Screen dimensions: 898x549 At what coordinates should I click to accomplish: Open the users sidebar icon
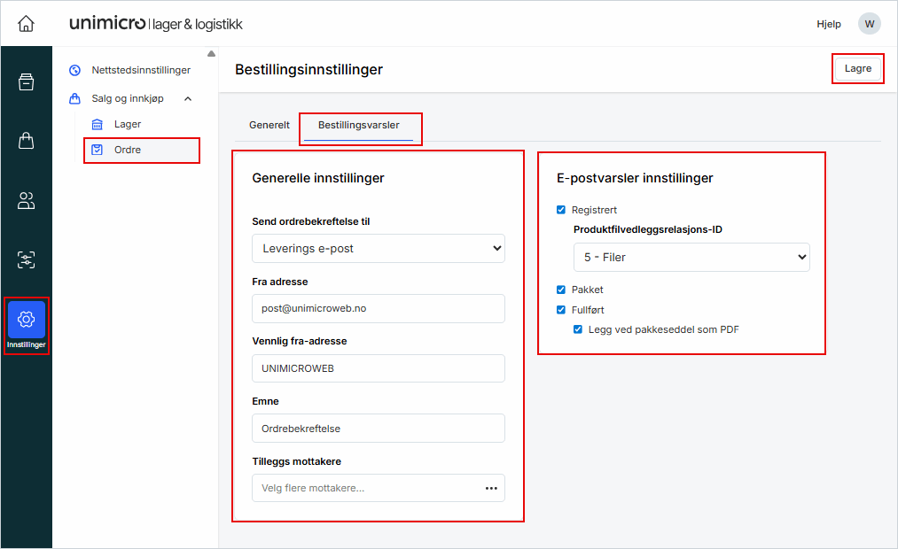[x=27, y=201]
